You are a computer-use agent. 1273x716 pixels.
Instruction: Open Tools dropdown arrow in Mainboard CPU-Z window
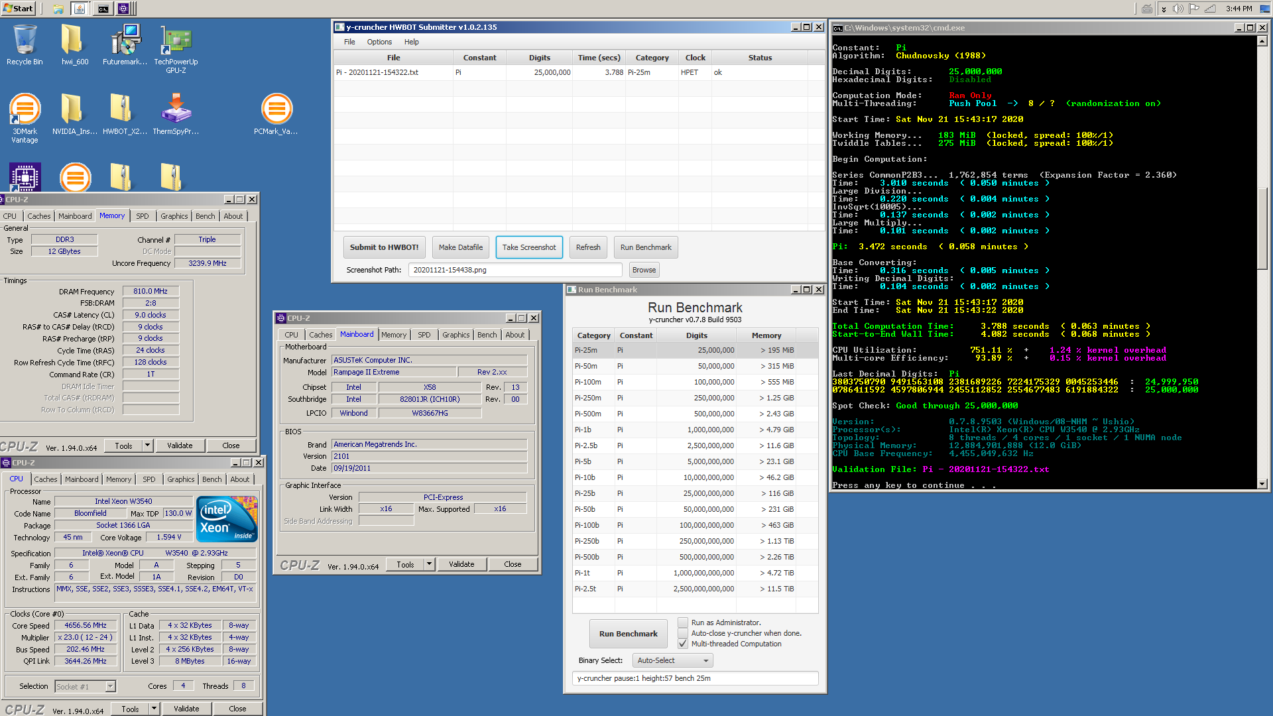pyautogui.click(x=429, y=564)
